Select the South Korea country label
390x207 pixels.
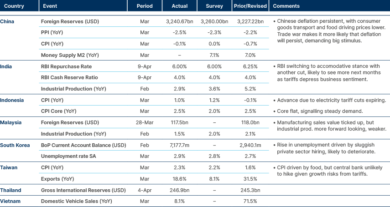[x=15, y=145]
